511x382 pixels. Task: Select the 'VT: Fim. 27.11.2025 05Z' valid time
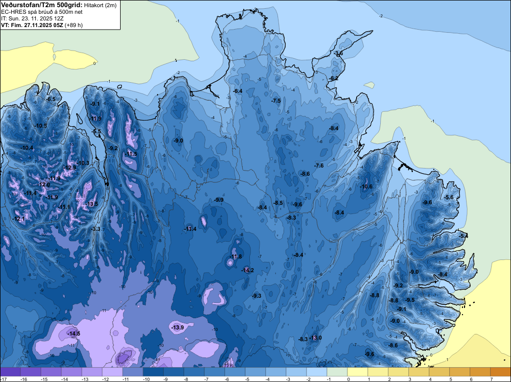click(x=32, y=25)
